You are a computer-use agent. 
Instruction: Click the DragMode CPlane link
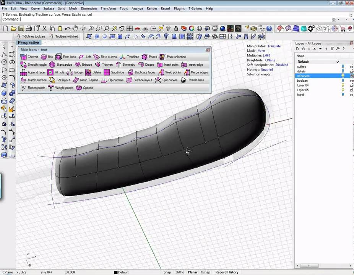click(270, 60)
